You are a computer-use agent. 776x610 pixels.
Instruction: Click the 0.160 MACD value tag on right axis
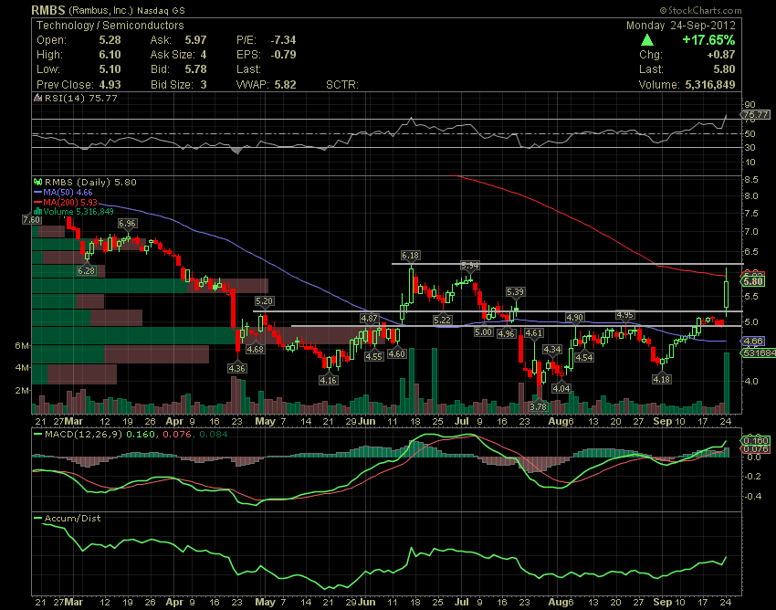click(756, 441)
